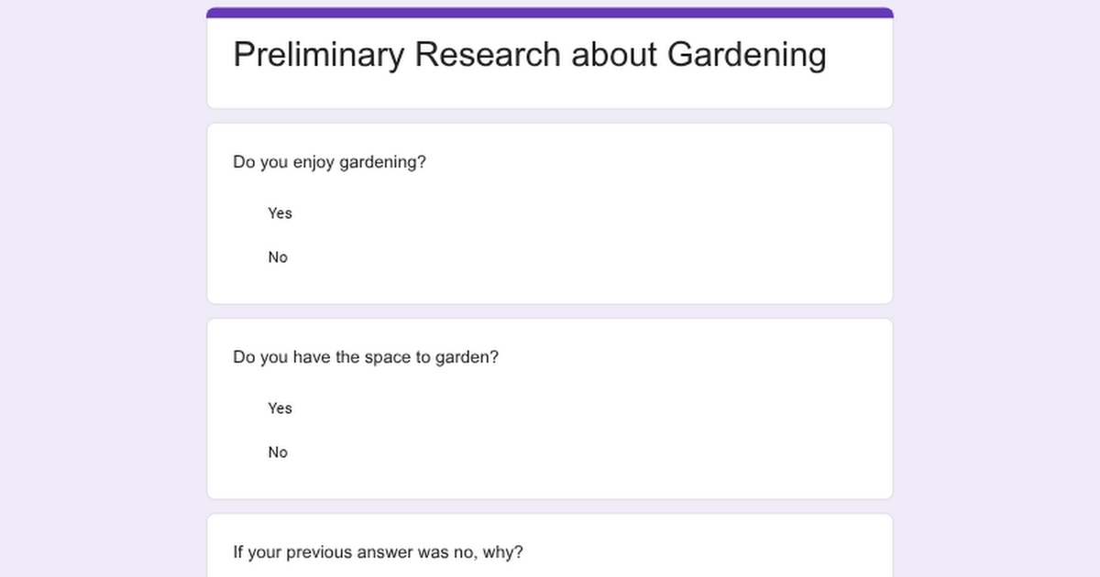Click the word "about" in the form title
This screenshot has width=1100, height=577.
pos(614,55)
